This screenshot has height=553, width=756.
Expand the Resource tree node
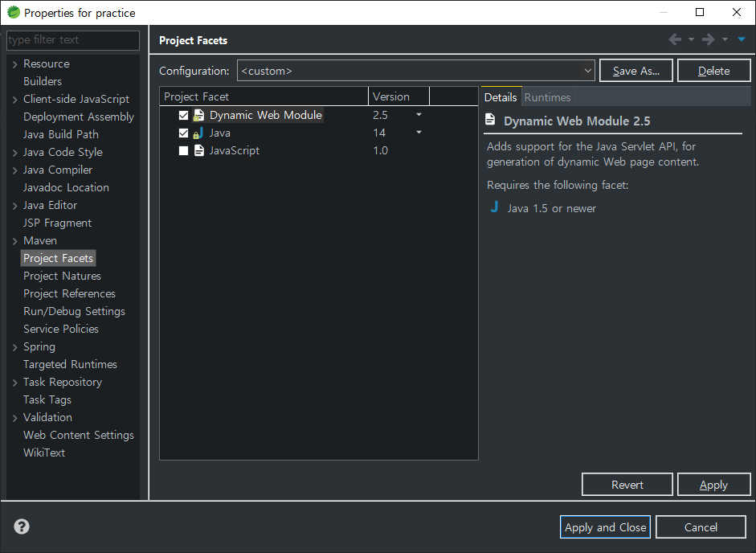(x=15, y=64)
